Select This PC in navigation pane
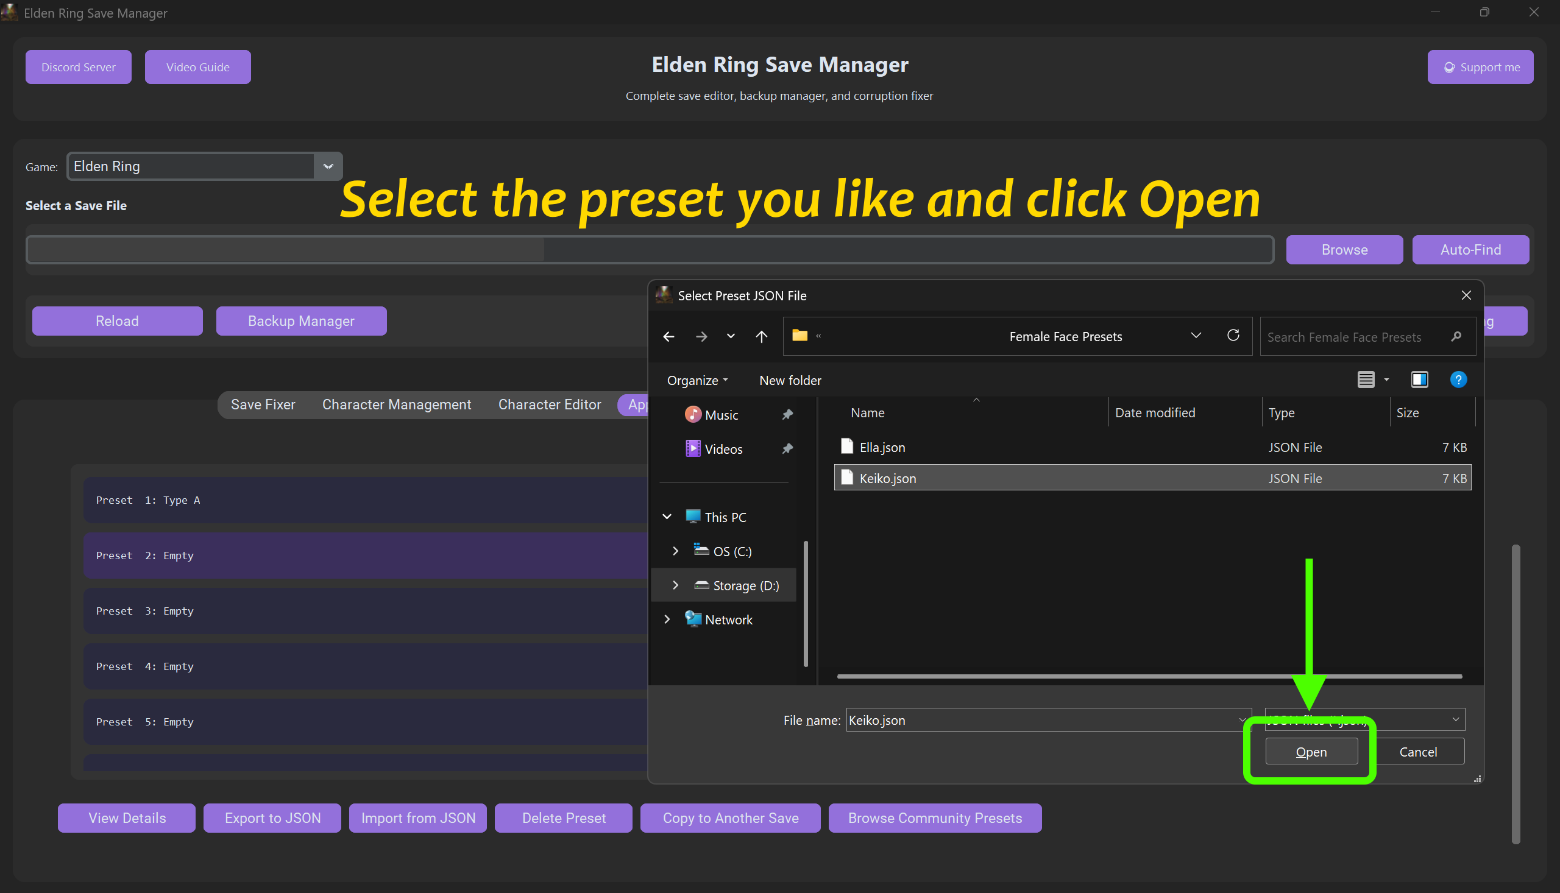 pyautogui.click(x=725, y=517)
